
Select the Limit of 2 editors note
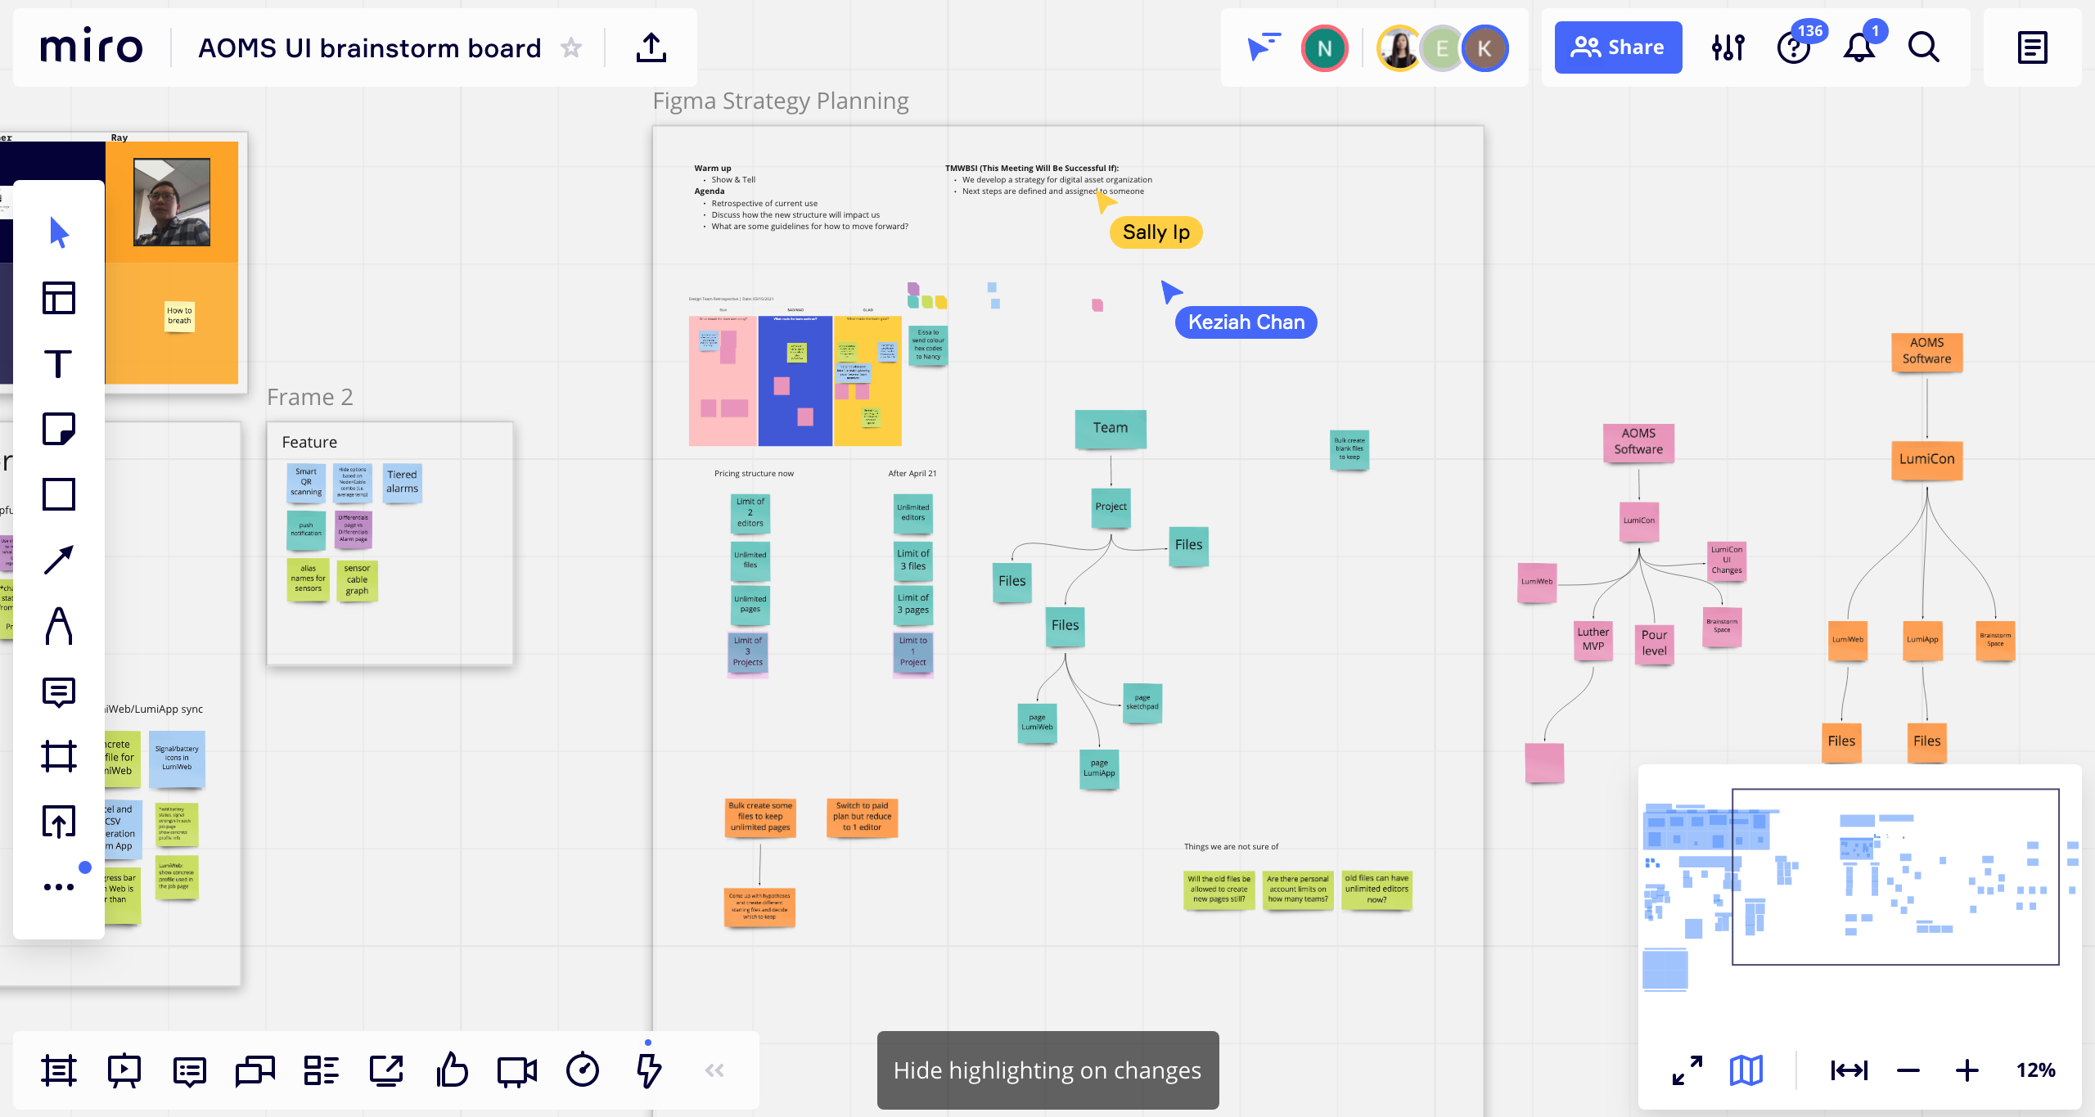pyautogui.click(x=750, y=512)
